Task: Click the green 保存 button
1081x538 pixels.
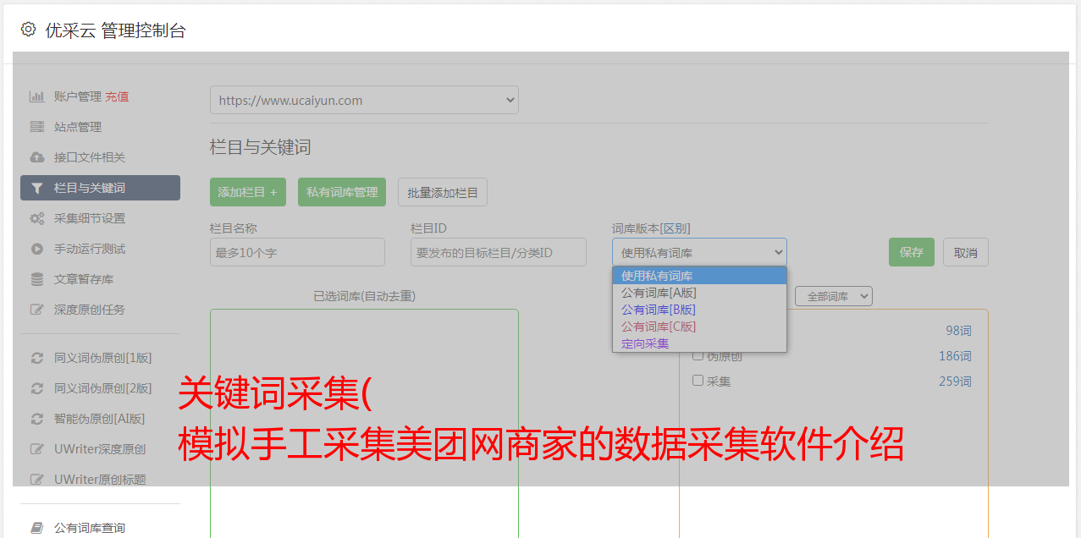Action: (912, 252)
